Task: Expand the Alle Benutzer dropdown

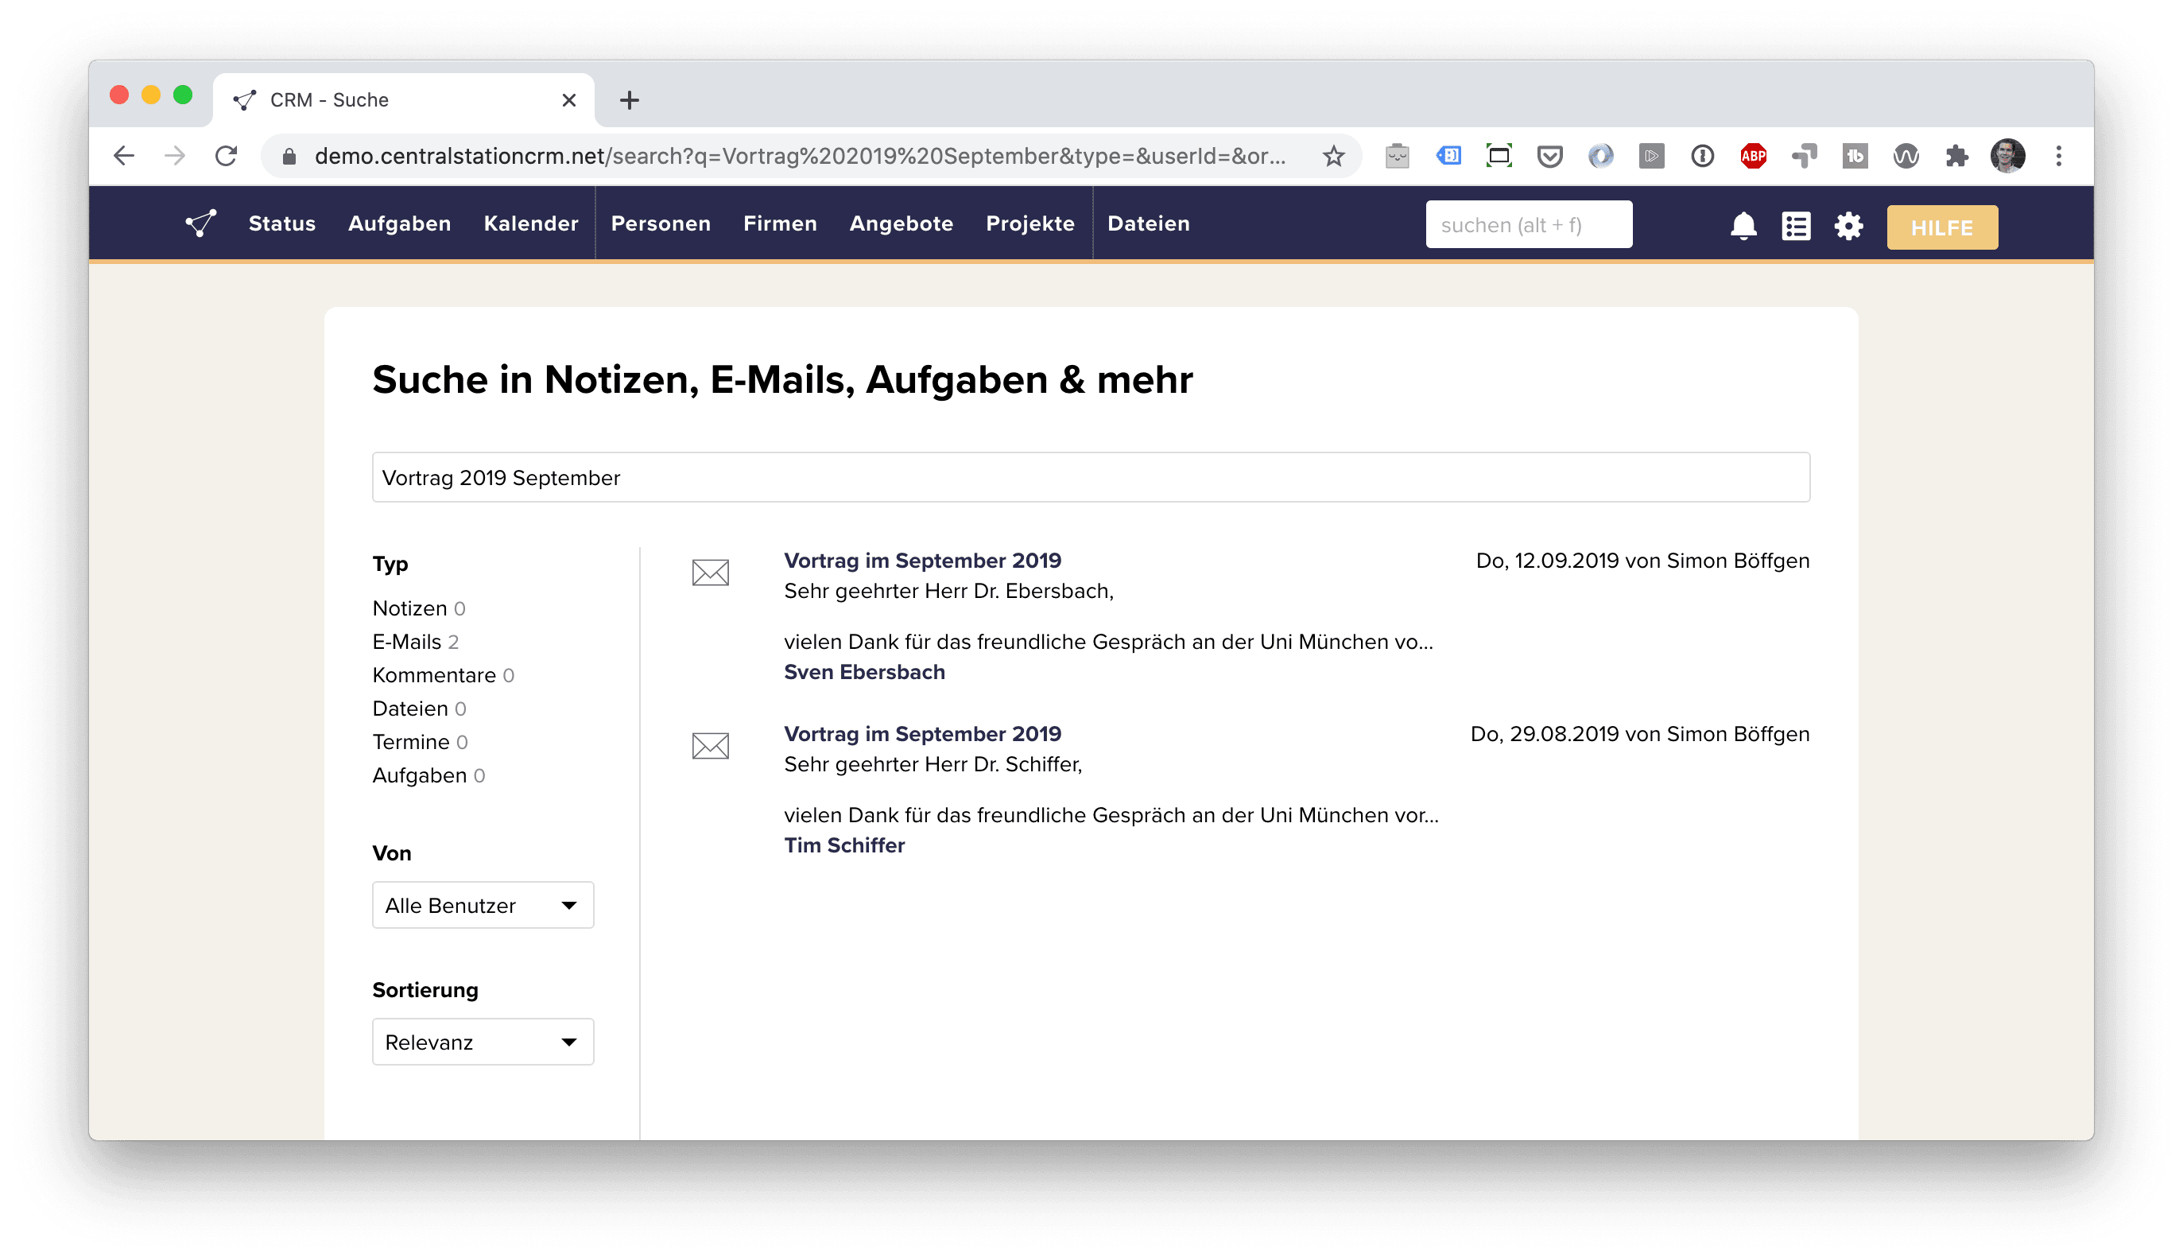Action: [483, 905]
